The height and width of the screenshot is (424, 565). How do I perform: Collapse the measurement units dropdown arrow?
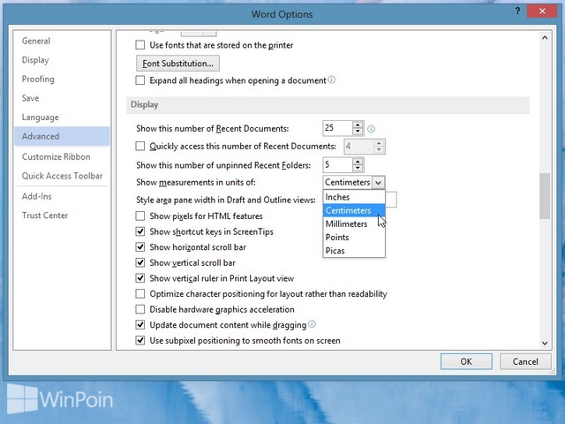378,183
